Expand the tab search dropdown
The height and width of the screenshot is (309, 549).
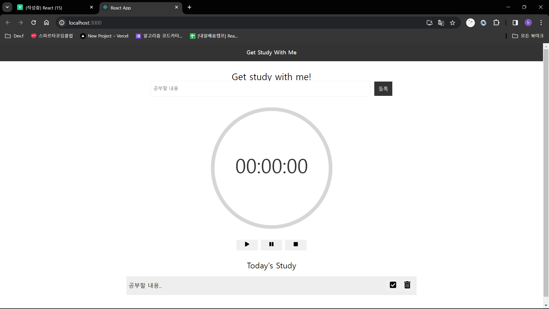coord(7,7)
